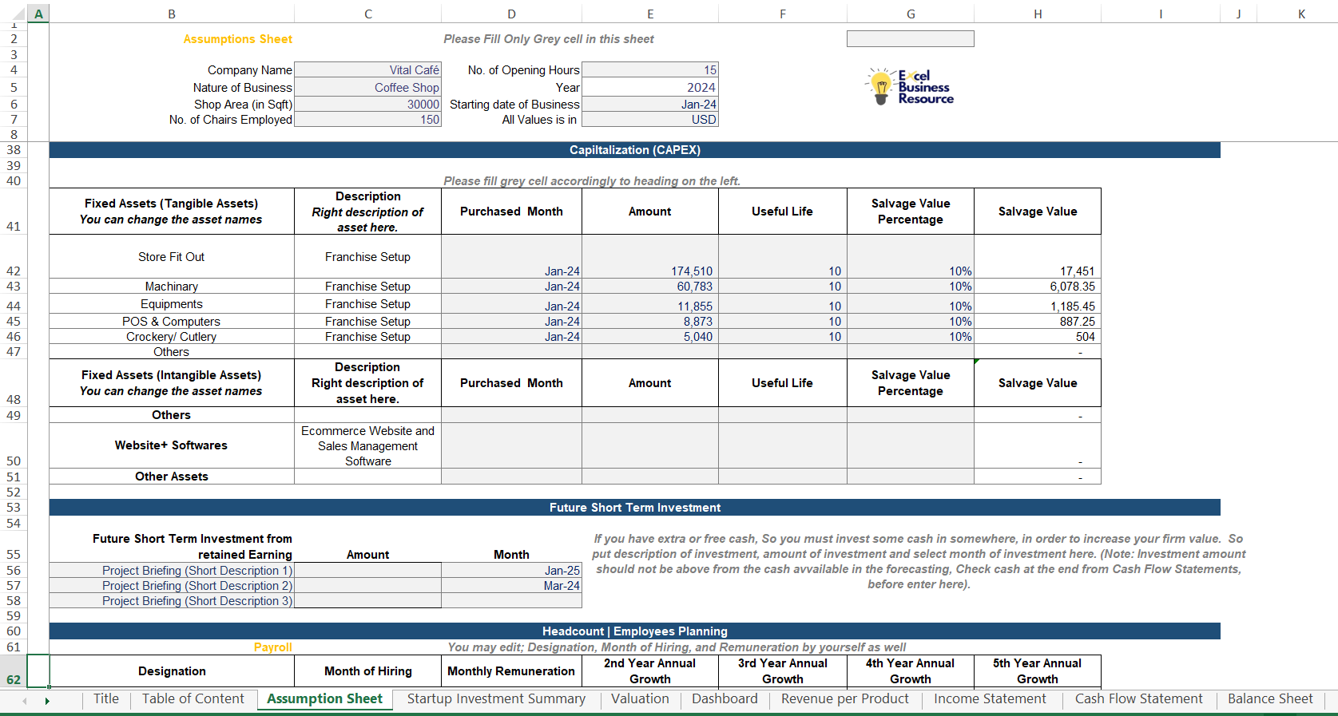Click 'Project Briefing (Short Description 2)' cell
This screenshot has width=1338, height=716.
172,585
